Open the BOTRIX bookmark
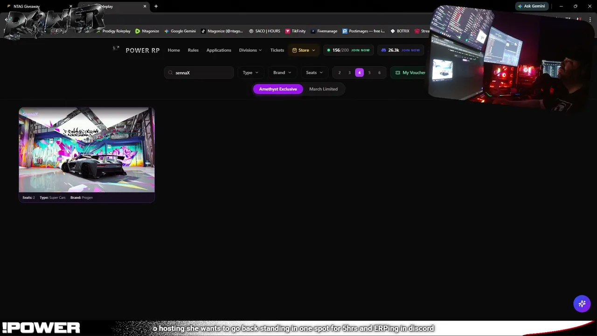 point(400,31)
